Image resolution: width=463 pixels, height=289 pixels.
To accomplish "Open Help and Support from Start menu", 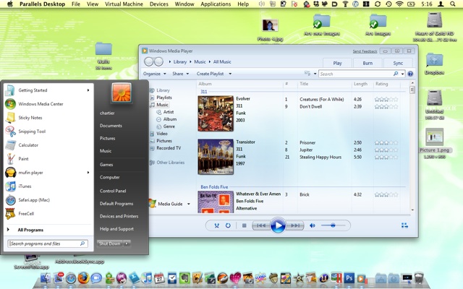I will (x=116, y=229).
